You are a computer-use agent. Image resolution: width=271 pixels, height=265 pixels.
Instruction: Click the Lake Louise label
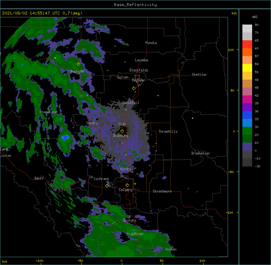[5, 152]
